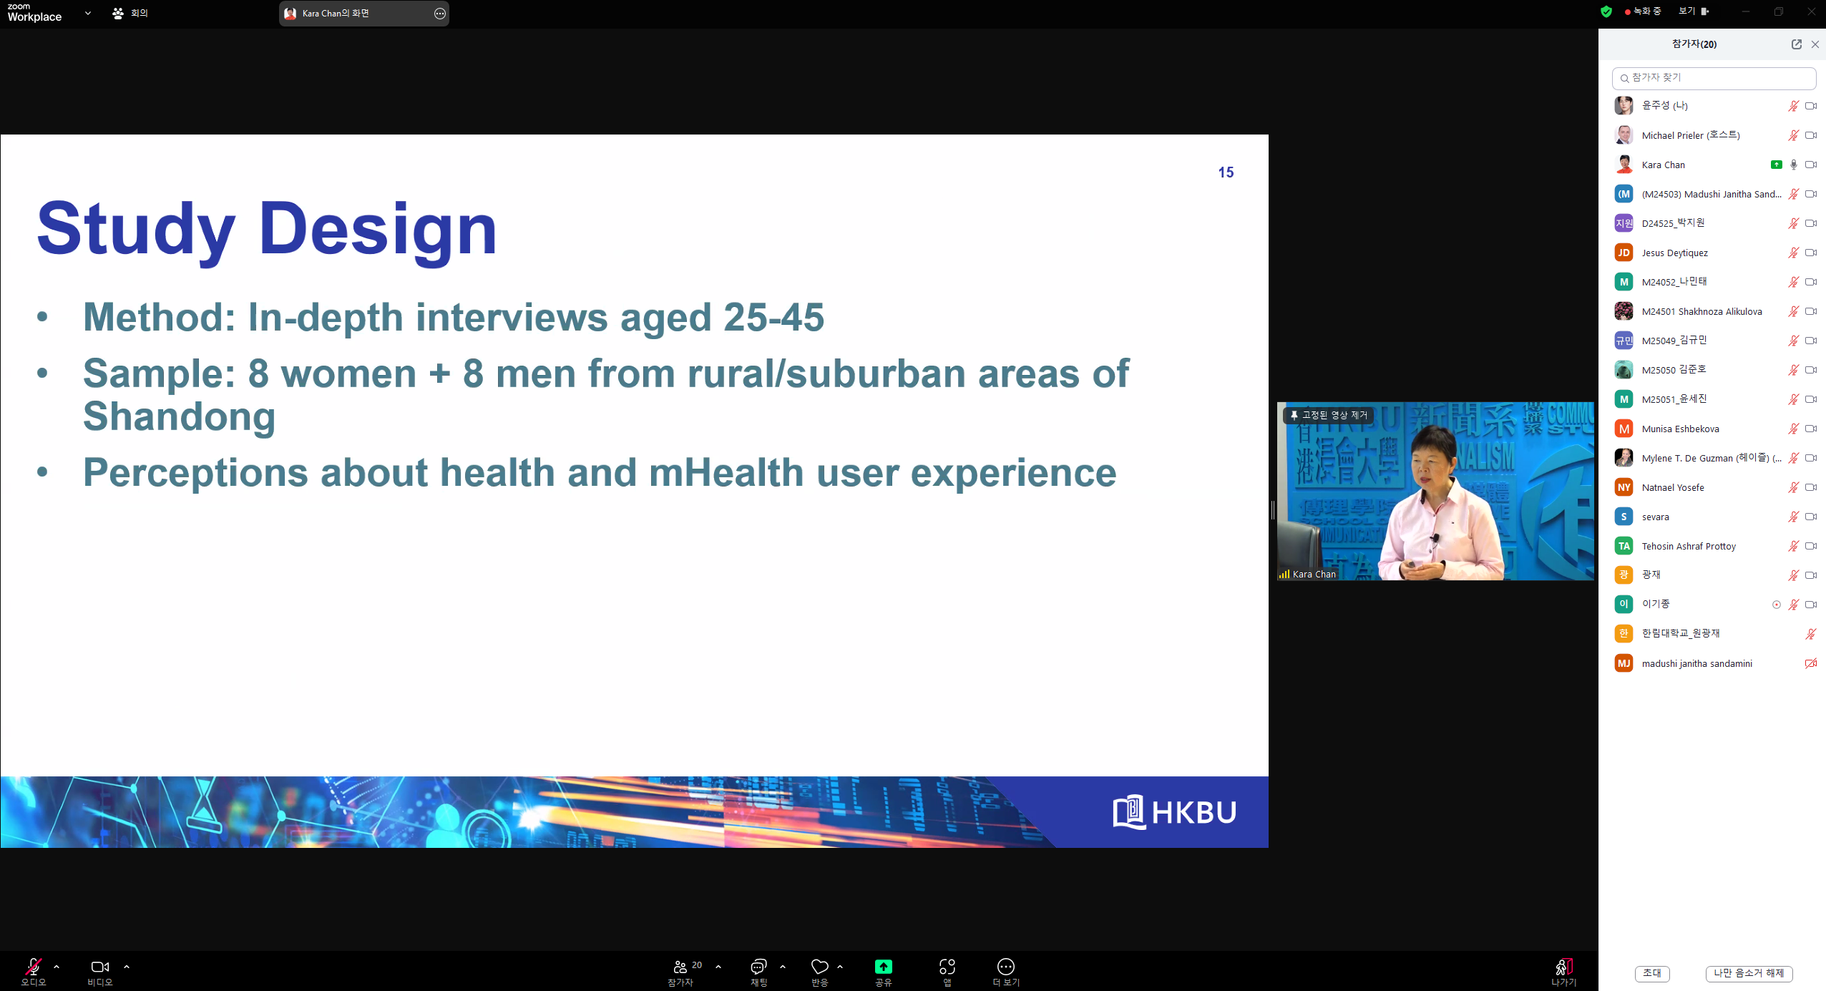Toggle the video camera button
1826x991 pixels.
tap(99, 967)
